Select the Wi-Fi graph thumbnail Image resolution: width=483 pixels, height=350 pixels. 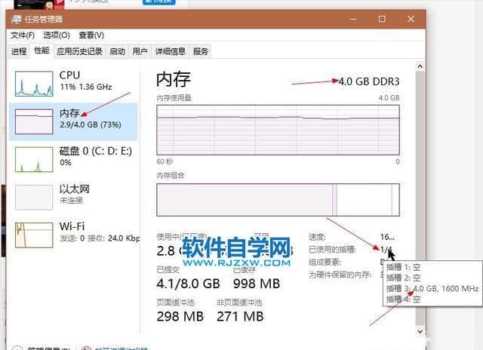(x=32, y=234)
